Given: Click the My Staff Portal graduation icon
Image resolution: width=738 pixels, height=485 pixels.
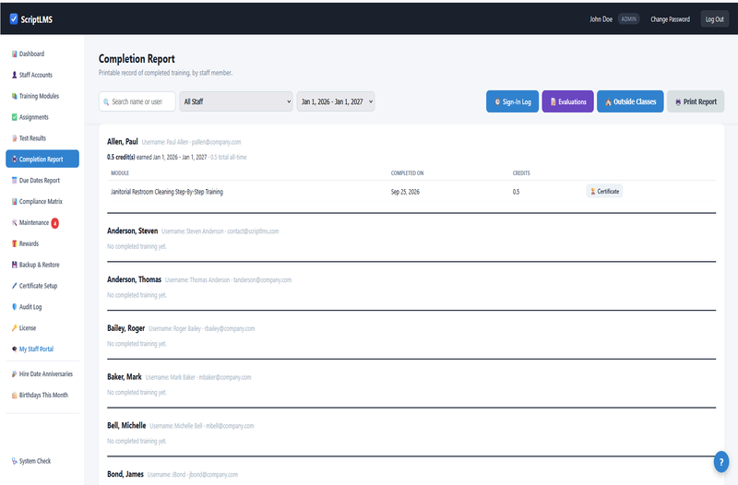Looking at the screenshot, I should point(15,349).
